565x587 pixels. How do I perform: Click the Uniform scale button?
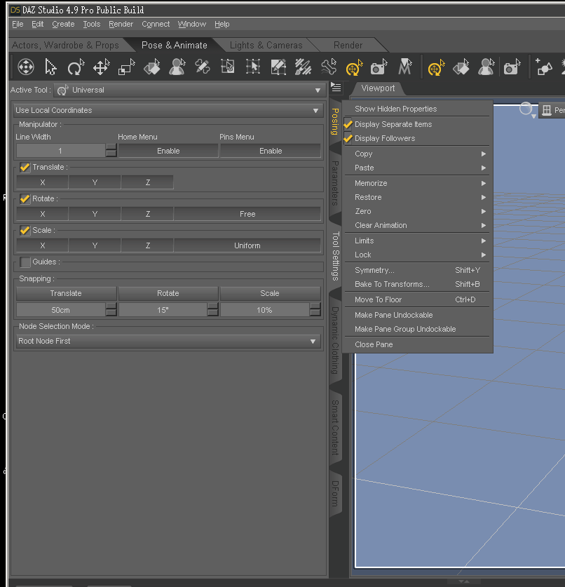coord(247,246)
